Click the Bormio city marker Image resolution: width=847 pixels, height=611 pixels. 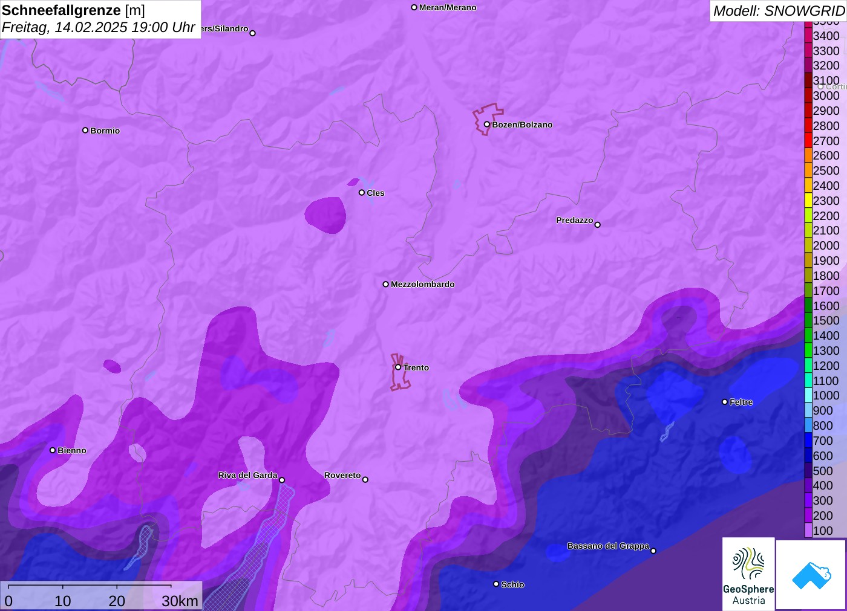[85, 130]
